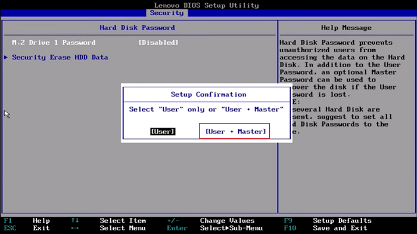
Task: Click the Hard Disk Password heading
Action: (137, 27)
